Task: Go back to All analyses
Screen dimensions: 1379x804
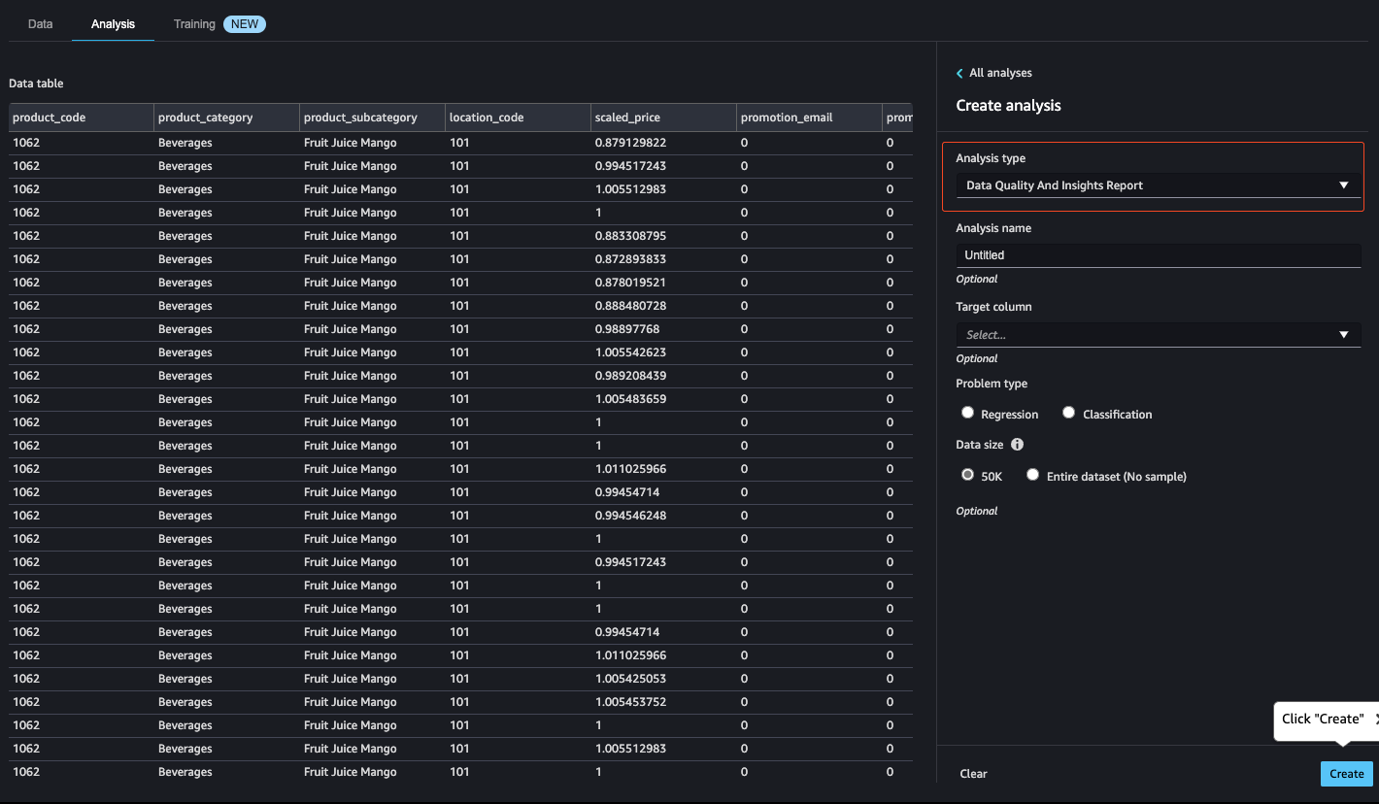Action: [1000, 73]
